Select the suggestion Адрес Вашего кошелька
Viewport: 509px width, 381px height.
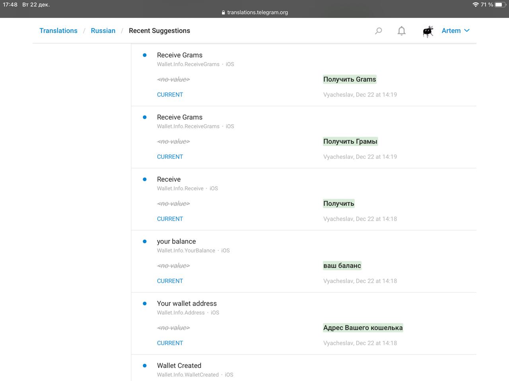pyautogui.click(x=363, y=328)
